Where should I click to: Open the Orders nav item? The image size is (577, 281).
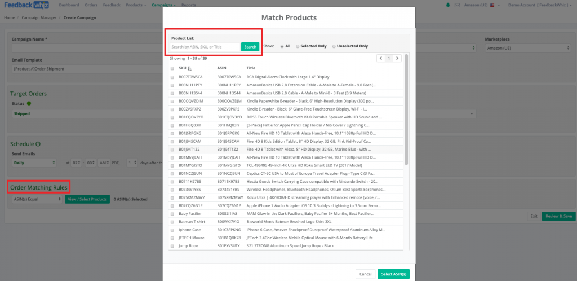91,5
